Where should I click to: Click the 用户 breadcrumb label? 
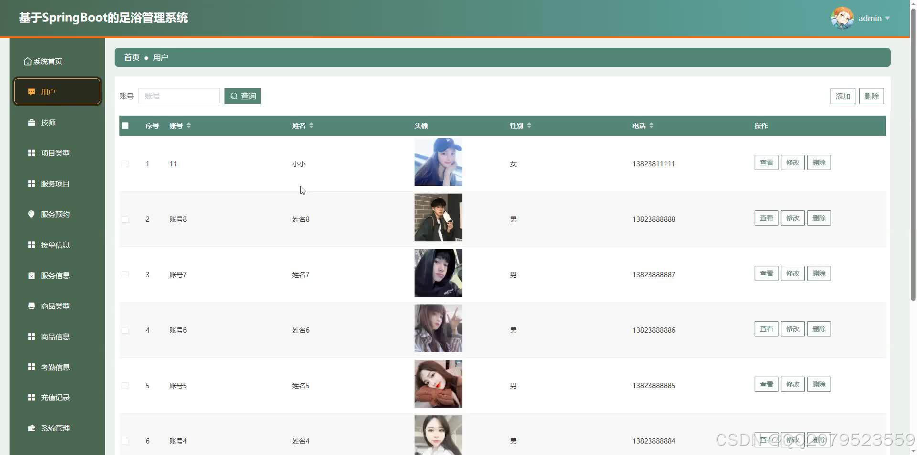160,57
